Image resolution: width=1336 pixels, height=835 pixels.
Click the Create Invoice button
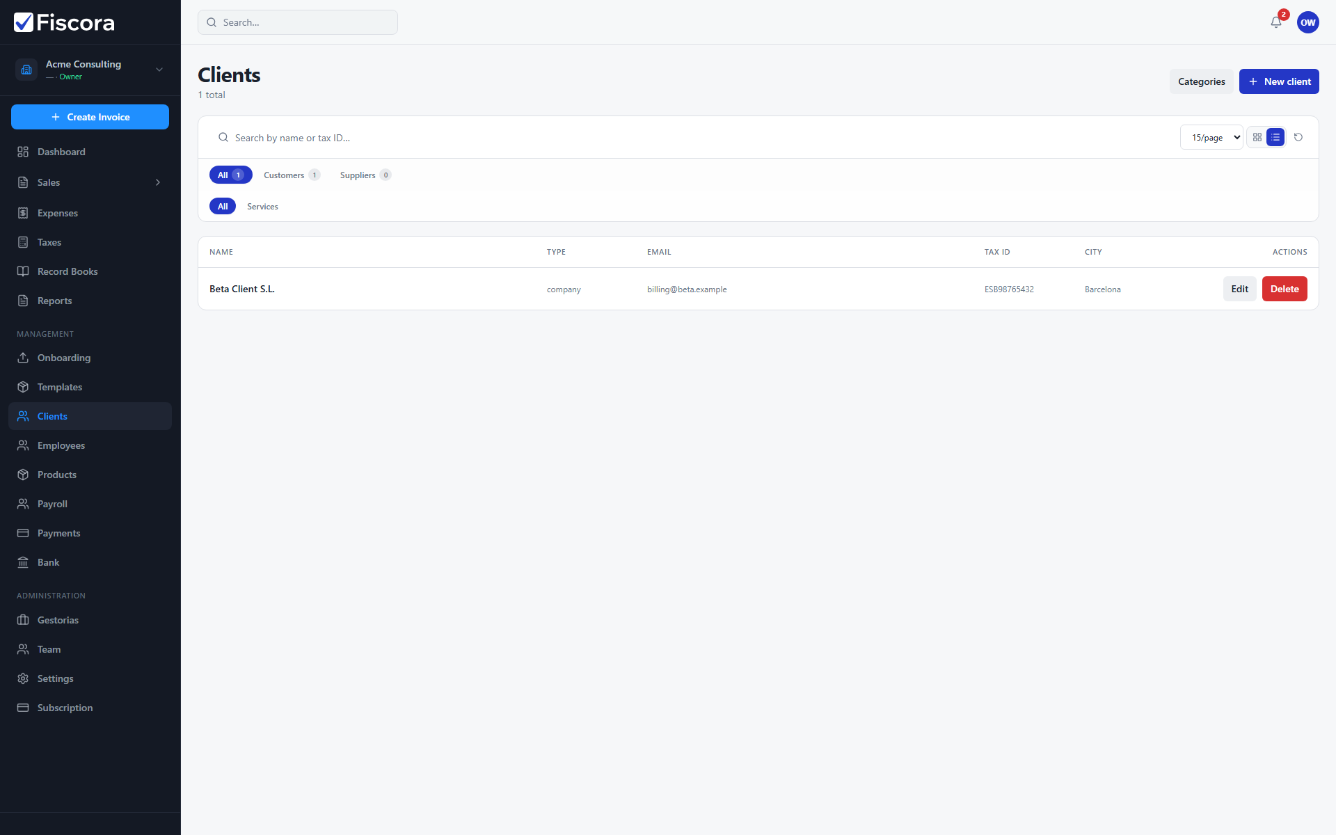pos(90,117)
